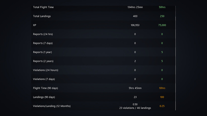Select the Violations/Landing (12 Months) label

52,106
